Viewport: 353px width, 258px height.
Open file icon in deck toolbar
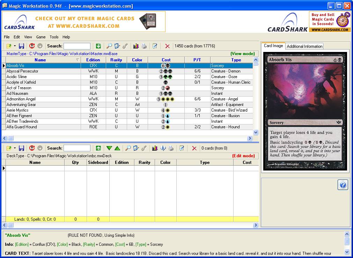pyautogui.click(x=9, y=148)
